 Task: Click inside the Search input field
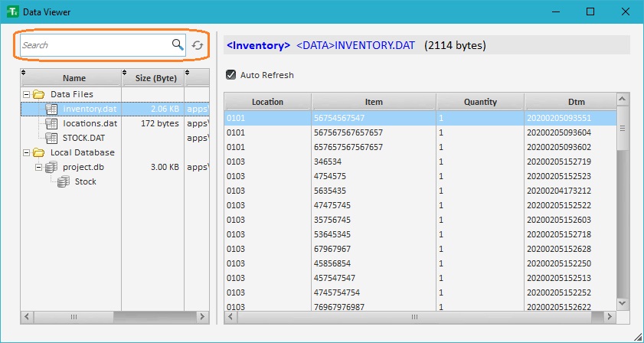92,45
